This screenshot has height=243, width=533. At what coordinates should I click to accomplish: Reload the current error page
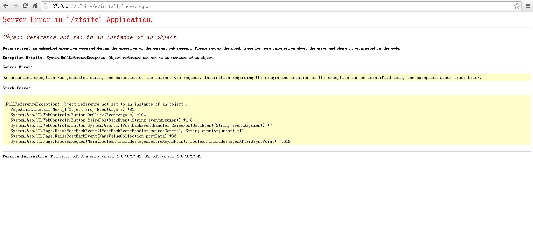(25, 6)
